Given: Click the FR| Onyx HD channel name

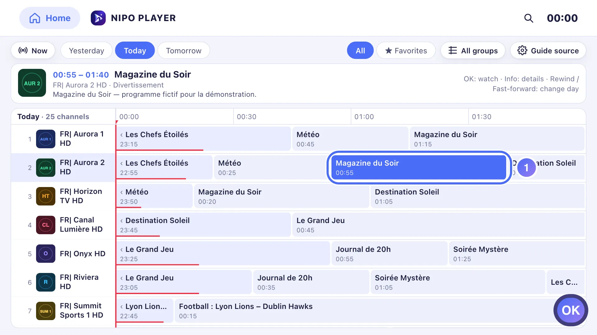Looking at the screenshot, I should coord(83,254).
